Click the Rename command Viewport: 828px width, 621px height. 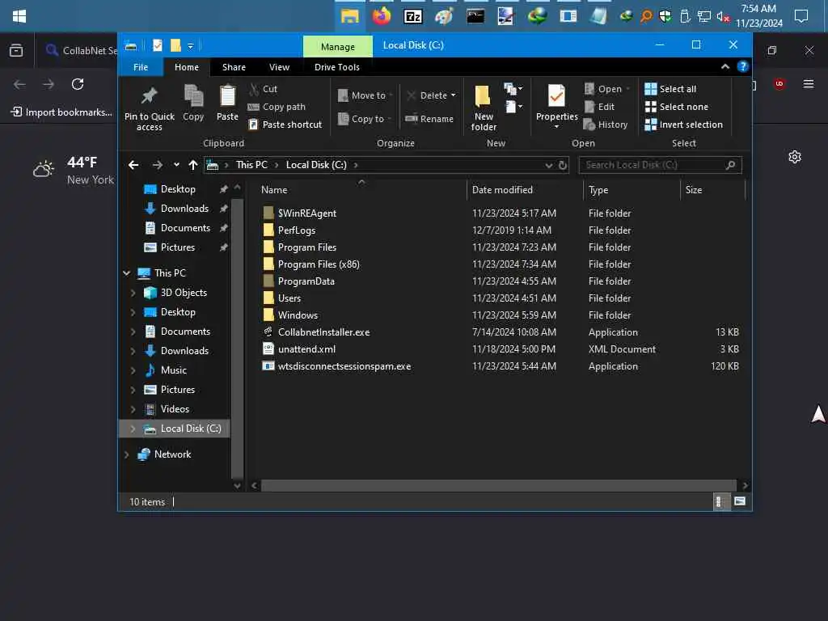click(429, 119)
